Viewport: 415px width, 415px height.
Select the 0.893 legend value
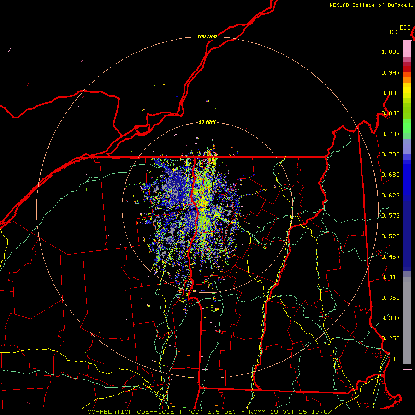(391, 93)
